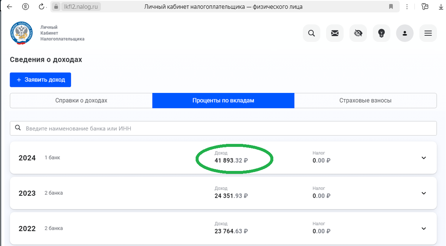Go back with browser back arrow
Viewport: 446px width, 246px height.
click(9, 7)
